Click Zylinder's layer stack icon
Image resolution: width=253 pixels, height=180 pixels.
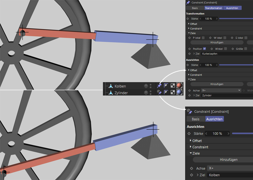(146, 93)
